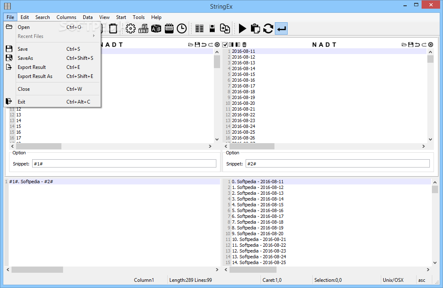The image size is (443, 288).
Task: Click the clock time generator icon
Action: (182, 28)
